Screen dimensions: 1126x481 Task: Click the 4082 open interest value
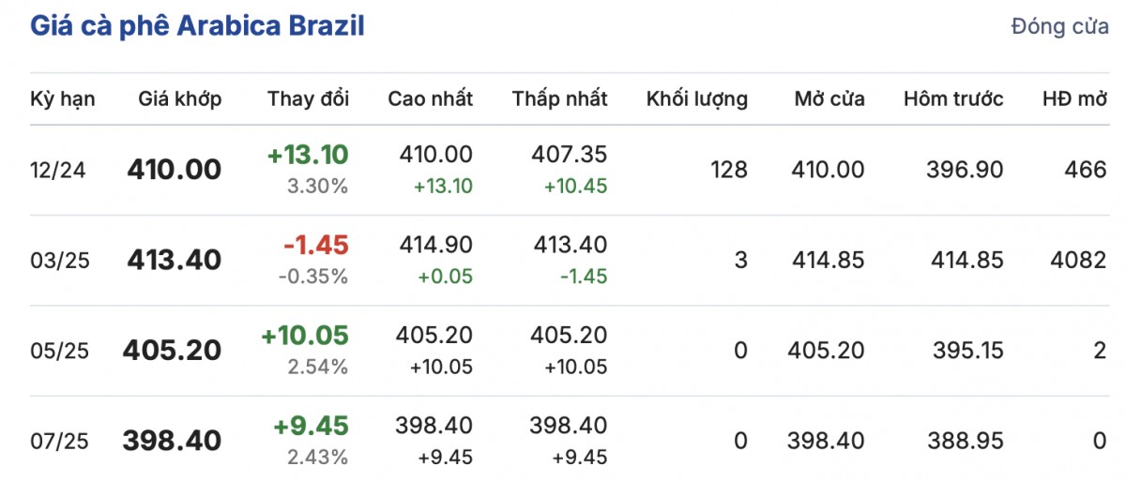click(1080, 260)
